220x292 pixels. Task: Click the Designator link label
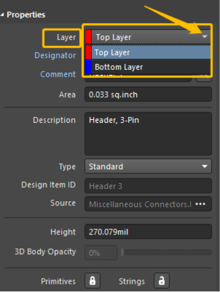click(x=55, y=55)
